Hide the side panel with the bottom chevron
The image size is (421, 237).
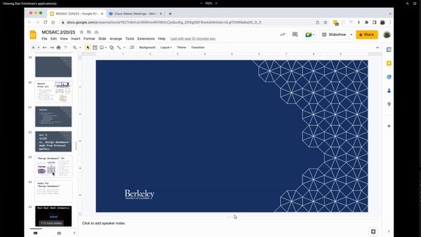[389, 231]
